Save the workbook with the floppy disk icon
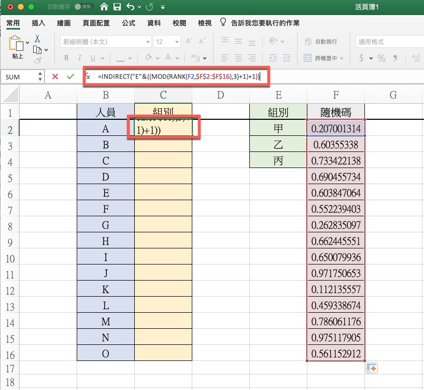 [x=117, y=7]
